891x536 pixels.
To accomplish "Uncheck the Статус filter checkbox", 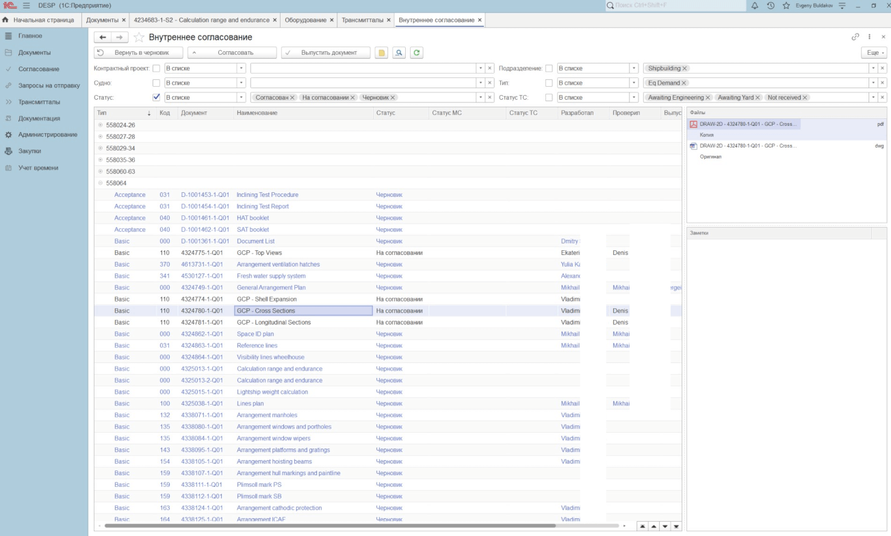I will coord(156,97).
